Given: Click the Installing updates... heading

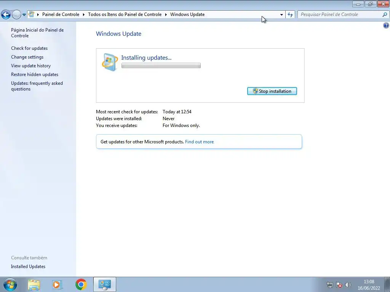Looking at the screenshot, I should 146,58.
